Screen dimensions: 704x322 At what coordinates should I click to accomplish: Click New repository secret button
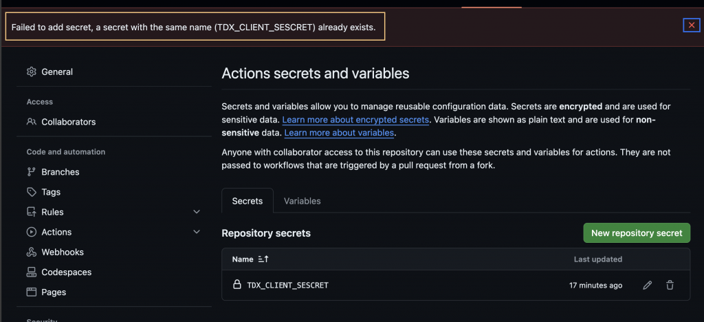pos(636,233)
